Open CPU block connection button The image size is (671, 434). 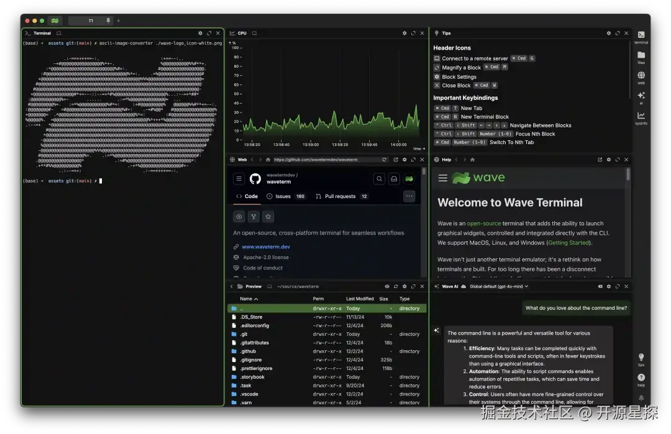coord(254,33)
